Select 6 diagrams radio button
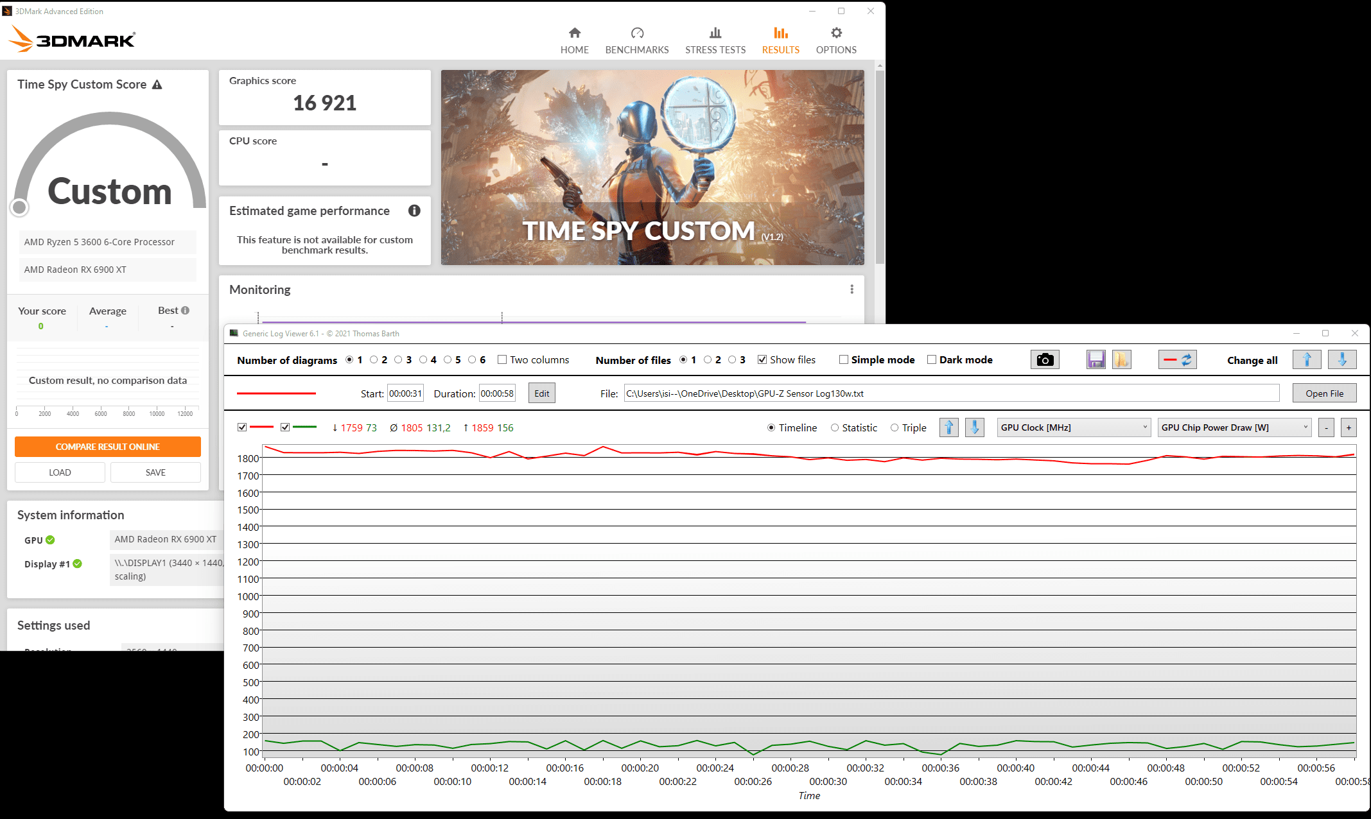 472,360
